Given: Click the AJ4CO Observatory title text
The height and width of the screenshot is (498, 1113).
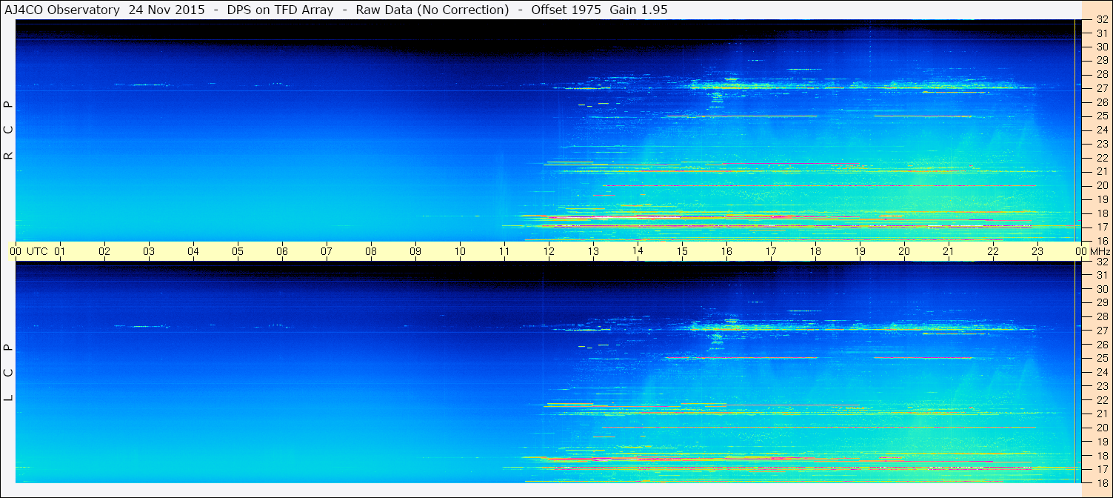Looking at the screenshot, I should coord(62,10).
